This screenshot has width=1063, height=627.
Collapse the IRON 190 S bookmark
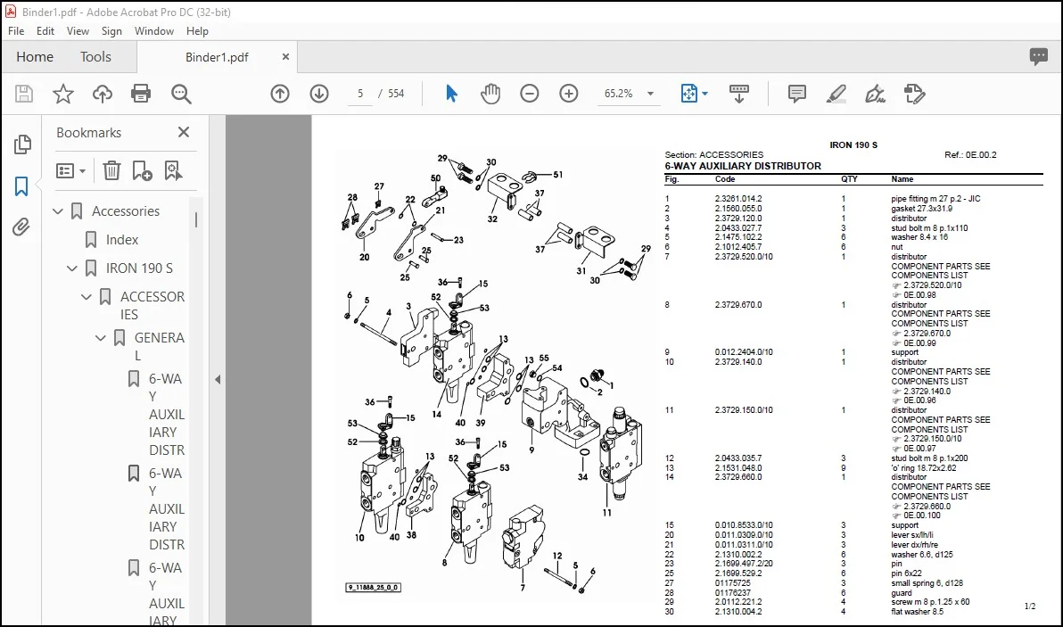[72, 268]
